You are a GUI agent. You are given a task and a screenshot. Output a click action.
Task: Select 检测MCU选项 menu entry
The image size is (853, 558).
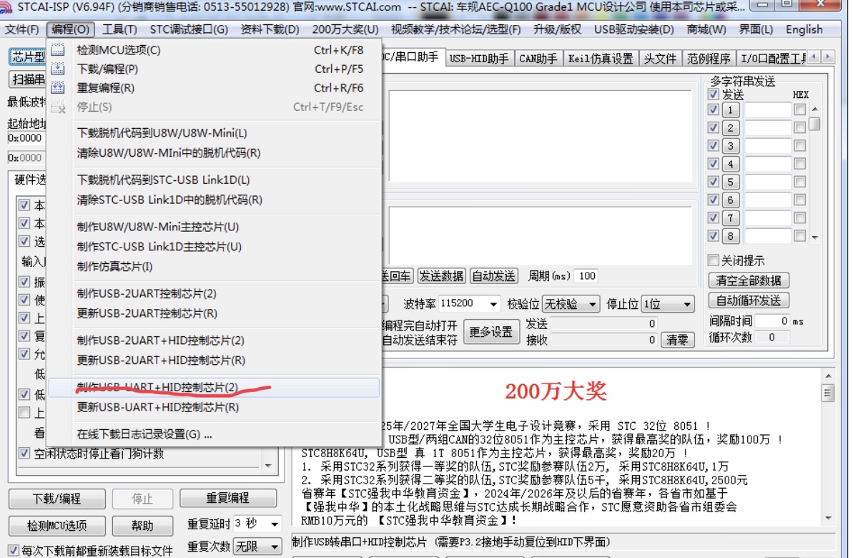(215, 50)
